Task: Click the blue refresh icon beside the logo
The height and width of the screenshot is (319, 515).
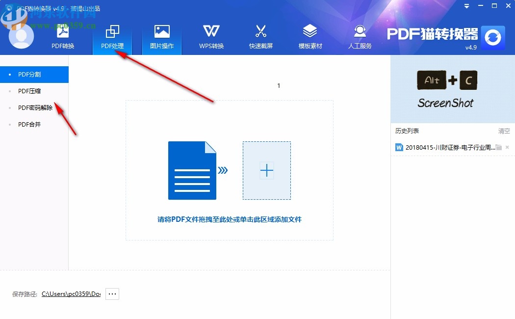Action: 492,37
